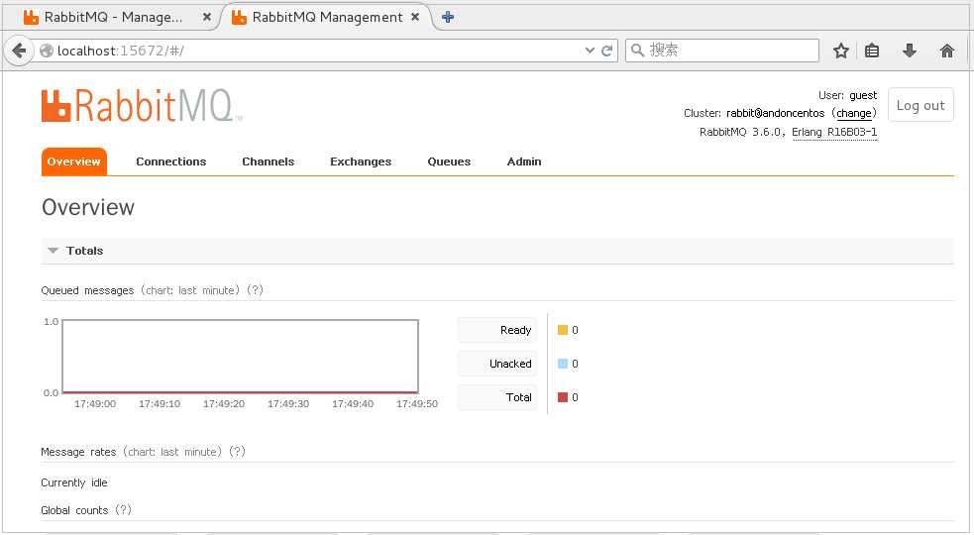This screenshot has height=535, width=974.
Task: Click 'chart: last minute' for Message rates
Action: tap(172, 452)
